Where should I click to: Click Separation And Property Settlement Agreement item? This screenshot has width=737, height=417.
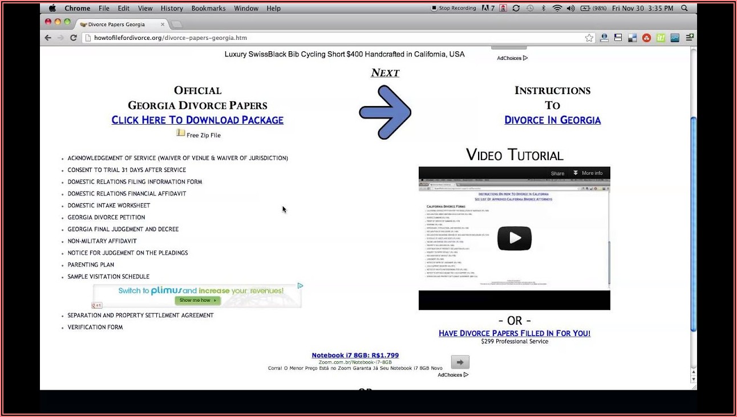140,315
